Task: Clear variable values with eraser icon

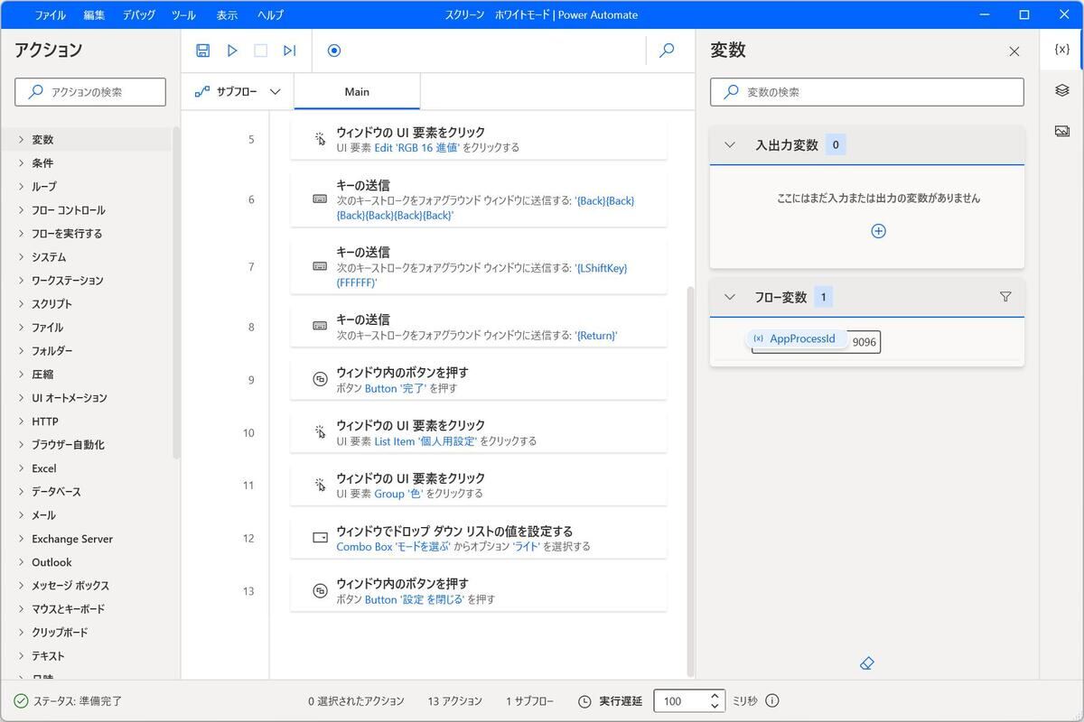Action: point(867,663)
